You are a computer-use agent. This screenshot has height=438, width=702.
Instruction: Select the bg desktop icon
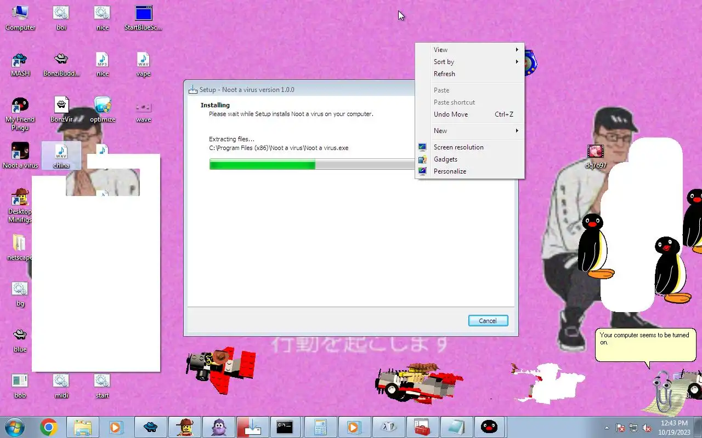click(20, 293)
